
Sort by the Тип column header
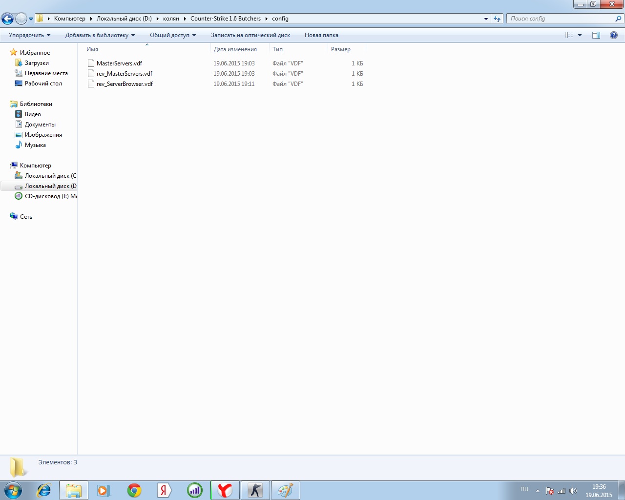click(298, 49)
